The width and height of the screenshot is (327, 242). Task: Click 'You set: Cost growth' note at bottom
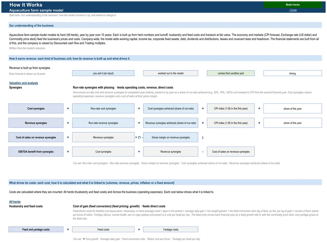(137, 239)
